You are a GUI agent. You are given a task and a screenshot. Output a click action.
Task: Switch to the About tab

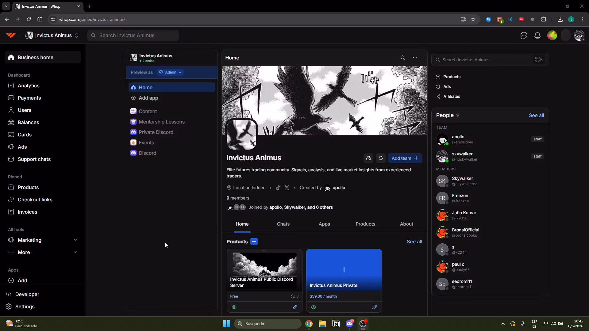pos(406,224)
